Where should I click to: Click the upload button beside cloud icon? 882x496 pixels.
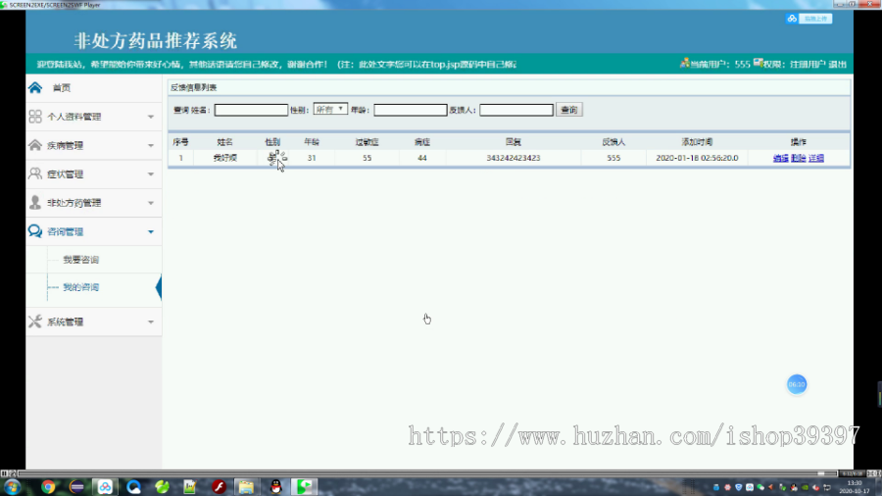click(x=815, y=19)
